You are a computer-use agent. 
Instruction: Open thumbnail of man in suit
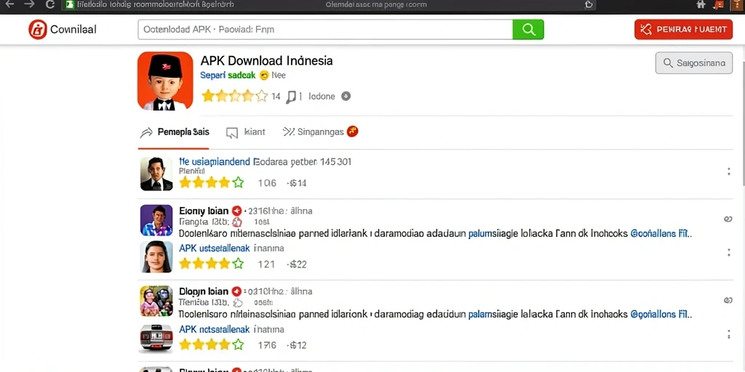[157, 174]
